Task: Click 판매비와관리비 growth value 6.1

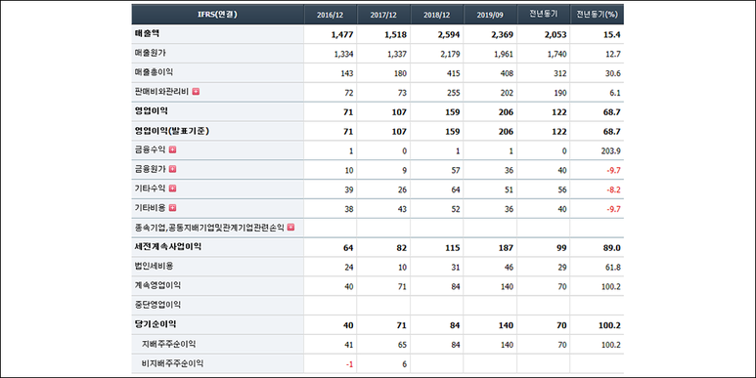Action: coord(615,93)
